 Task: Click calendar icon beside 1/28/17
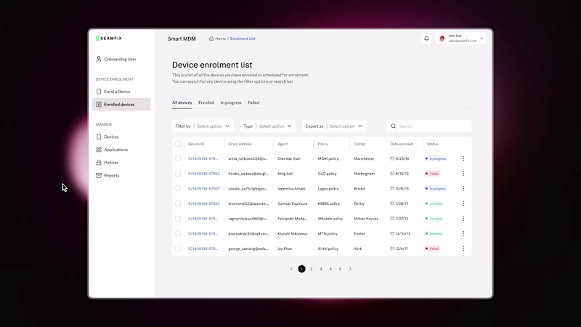tap(392, 203)
